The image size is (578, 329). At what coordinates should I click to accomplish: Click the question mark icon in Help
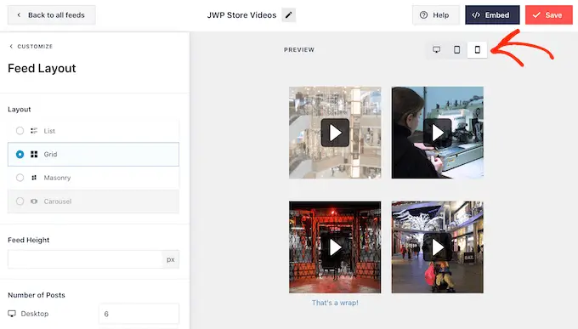(424, 15)
